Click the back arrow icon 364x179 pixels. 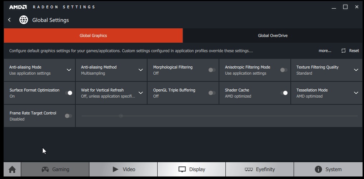click(9, 20)
